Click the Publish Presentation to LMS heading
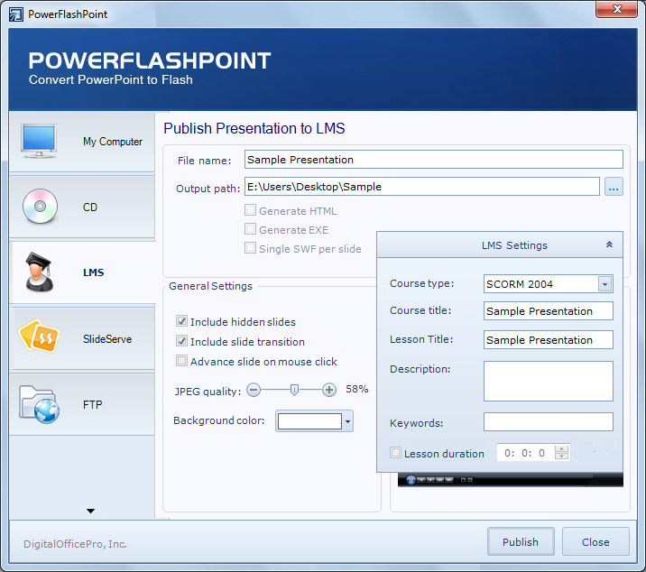This screenshot has width=646, height=572. [254, 128]
